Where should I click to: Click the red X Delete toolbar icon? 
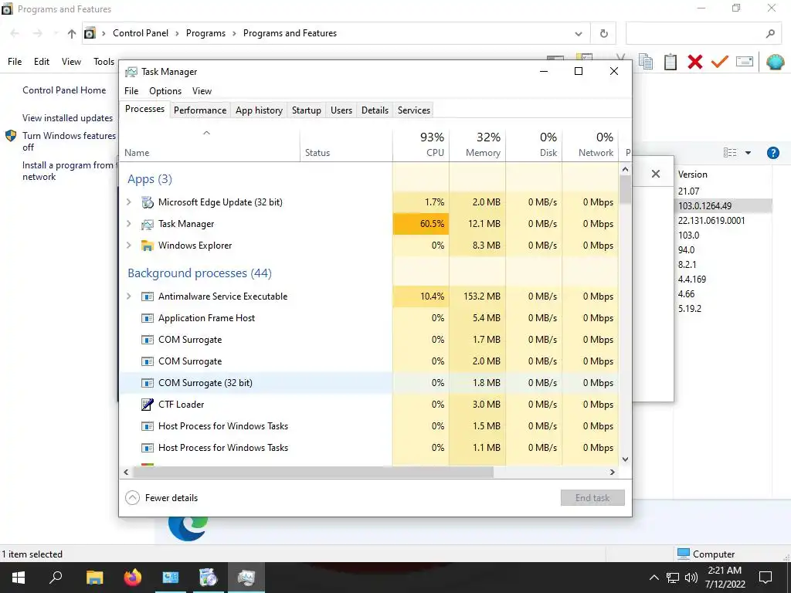click(695, 62)
